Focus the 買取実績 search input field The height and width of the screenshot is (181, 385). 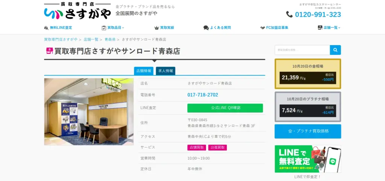[302, 50]
